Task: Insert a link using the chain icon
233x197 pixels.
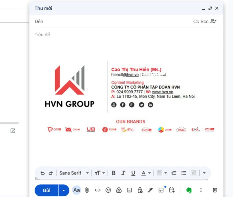Action: tap(98, 190)
